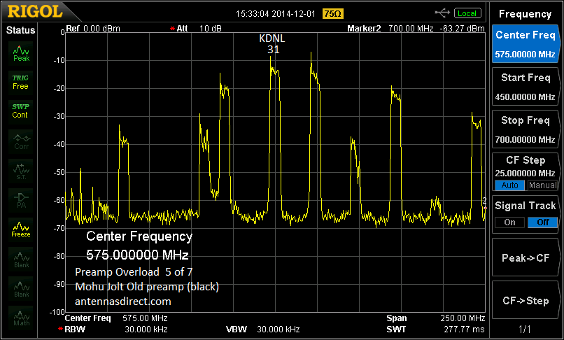Switch CF Step to Manual mode
The image size is (564, 340).
point(542,185)
